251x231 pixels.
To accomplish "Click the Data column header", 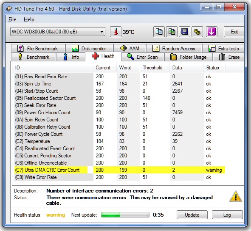I will [186, 68].
